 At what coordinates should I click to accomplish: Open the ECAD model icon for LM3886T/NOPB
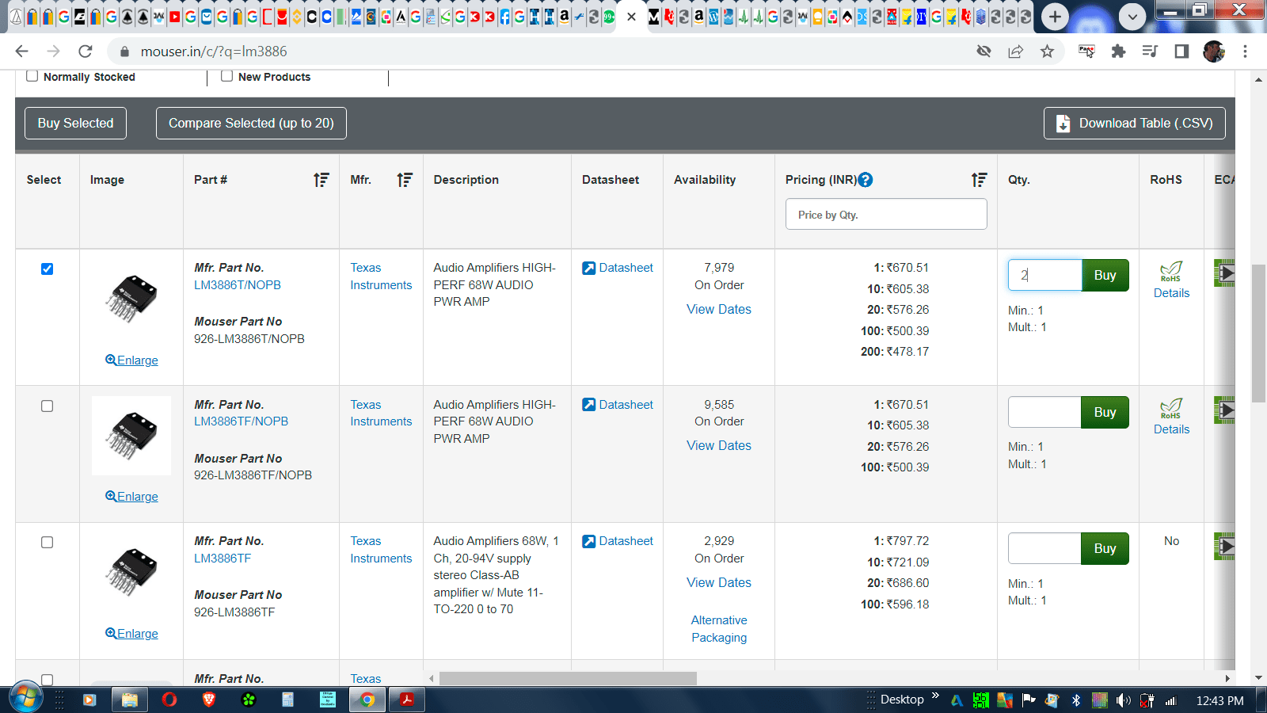(1224, 273)
